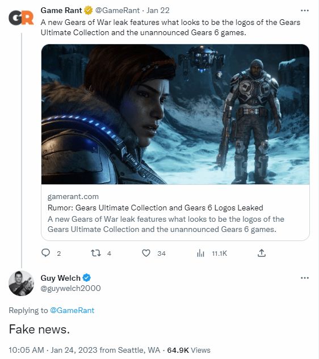The width and height of the screenshot is (319, 359).
Task: Click the @GameRant mention in reply line
Action: 72,310
